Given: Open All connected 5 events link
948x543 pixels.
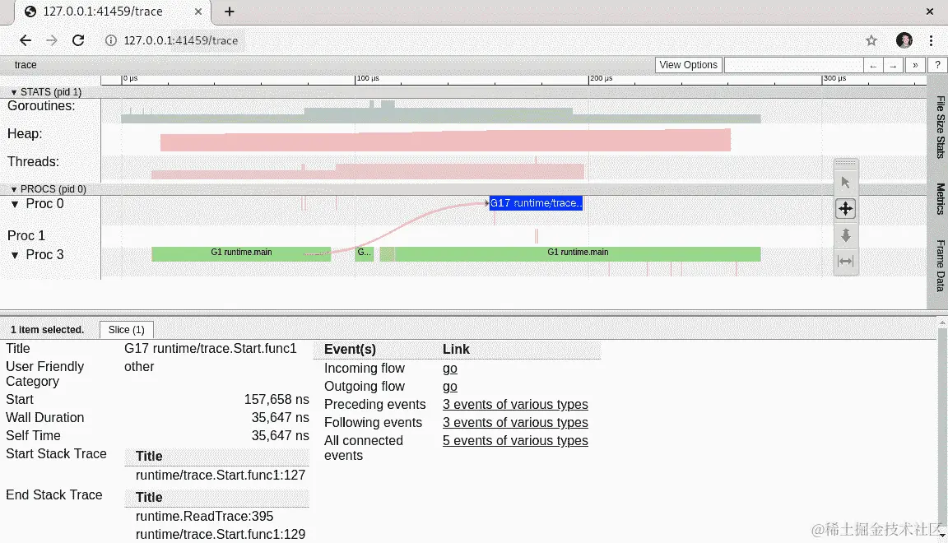Looking at the screenshot, I should [x=515, y=441].
